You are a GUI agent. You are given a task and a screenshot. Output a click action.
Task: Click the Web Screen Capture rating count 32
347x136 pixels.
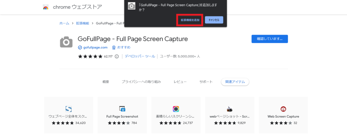point(295,123)
